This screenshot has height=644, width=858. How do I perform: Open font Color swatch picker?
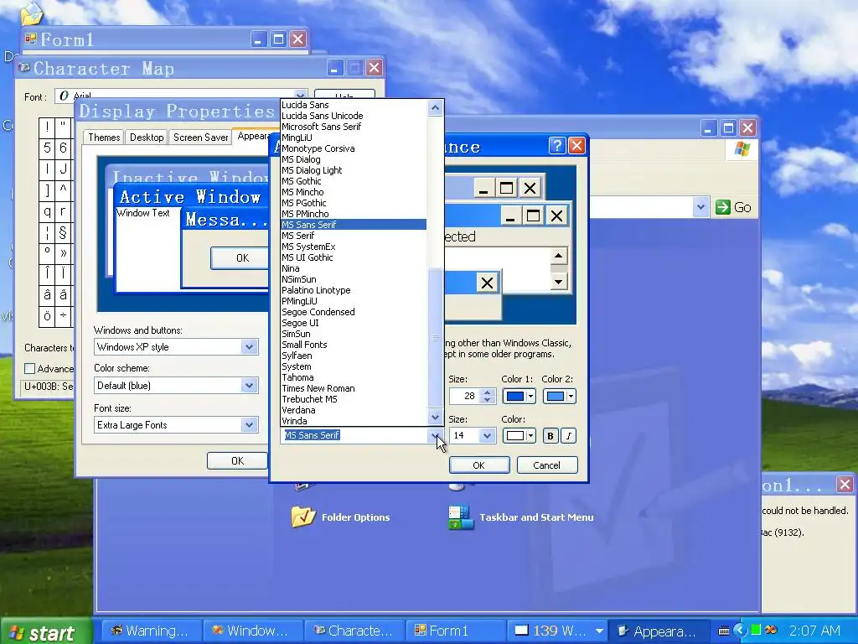519,436
